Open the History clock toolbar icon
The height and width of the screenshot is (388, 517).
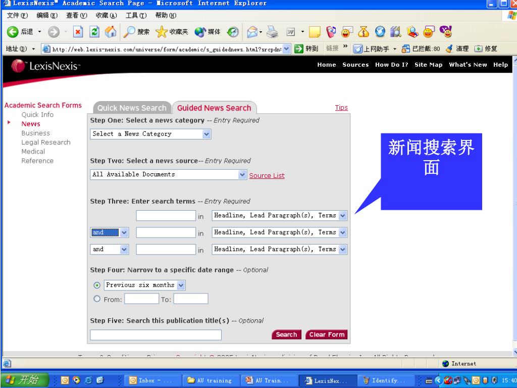coord(233,32)
